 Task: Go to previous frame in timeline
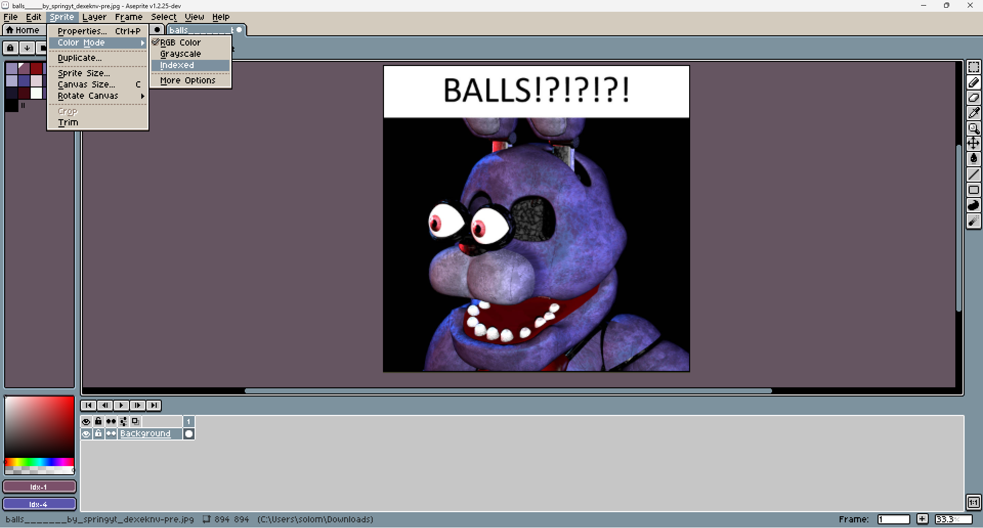point(105,405)
